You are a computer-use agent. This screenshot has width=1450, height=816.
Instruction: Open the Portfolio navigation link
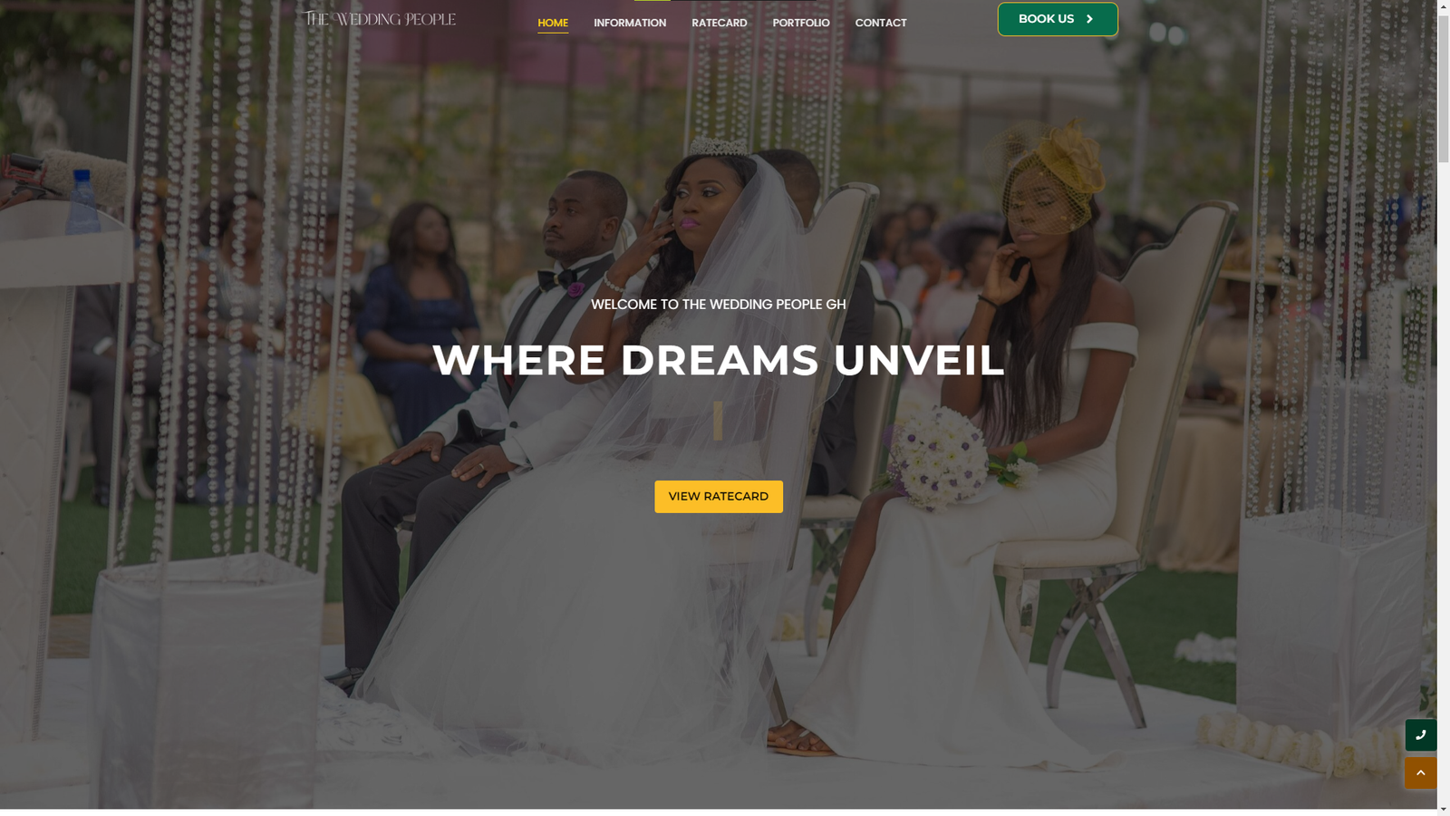[801, 23]
